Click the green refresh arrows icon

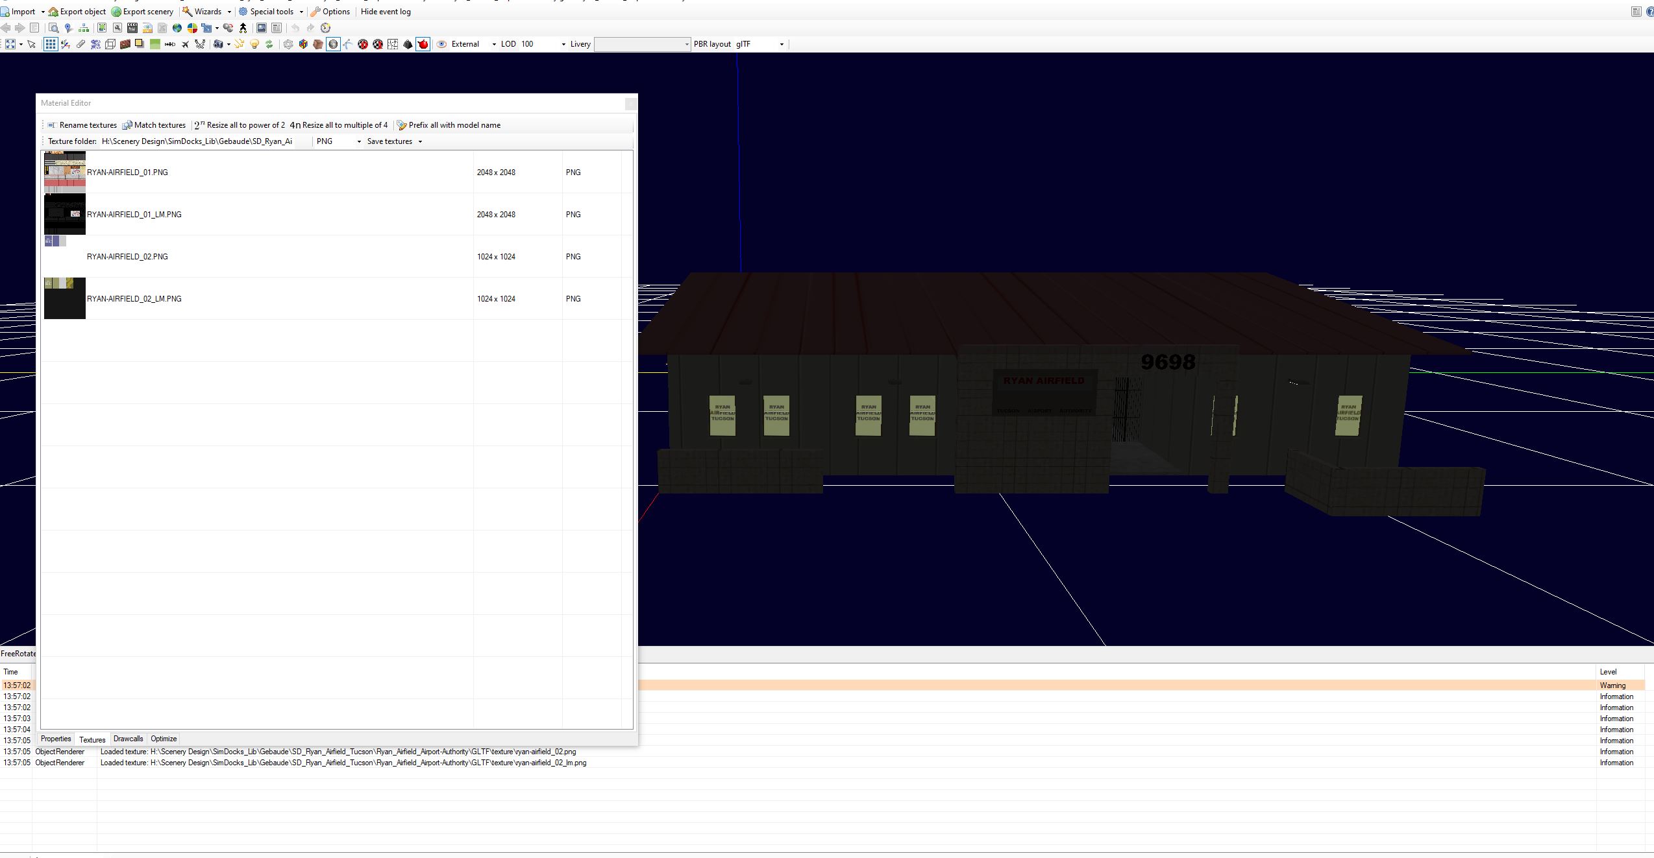[269, 44]
